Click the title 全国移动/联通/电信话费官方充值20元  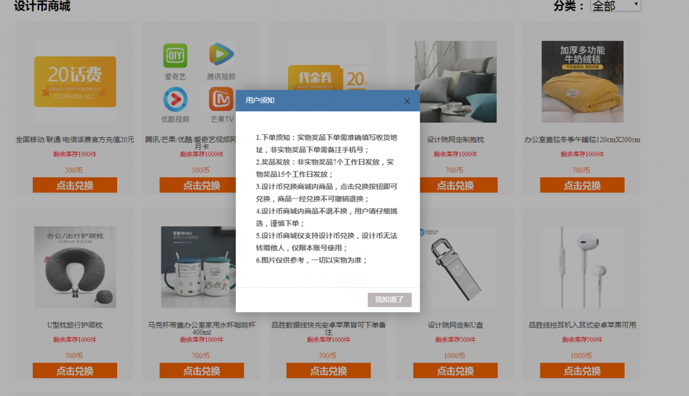tap(75, 139)
